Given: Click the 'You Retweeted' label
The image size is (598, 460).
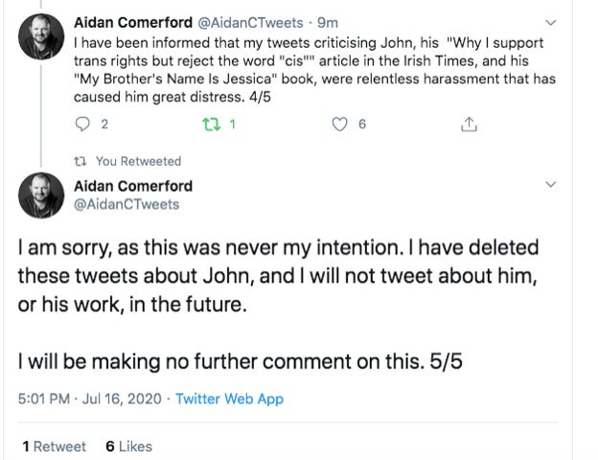Looking at the screenshot, I should coord(140,161).
